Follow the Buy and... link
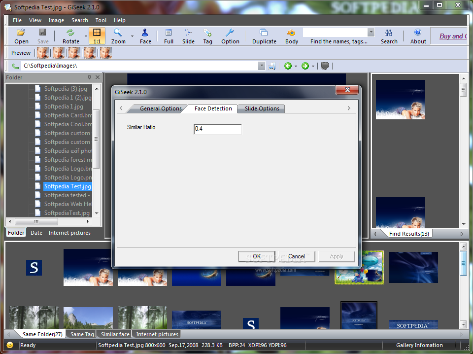Screen dimensions: 473x354 pos(453,36)
